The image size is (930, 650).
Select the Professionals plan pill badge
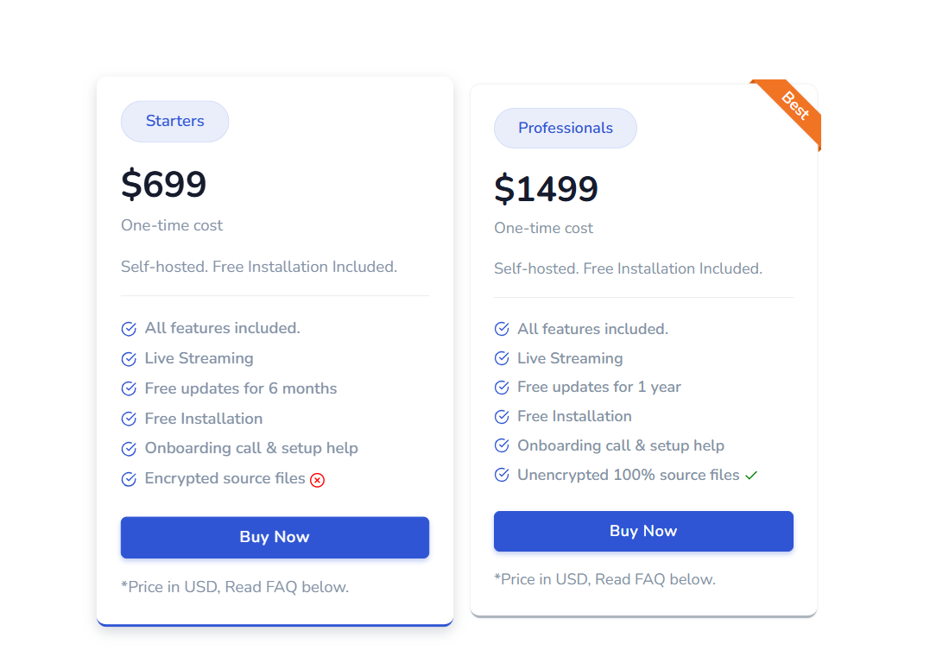(x=565, y=128)
